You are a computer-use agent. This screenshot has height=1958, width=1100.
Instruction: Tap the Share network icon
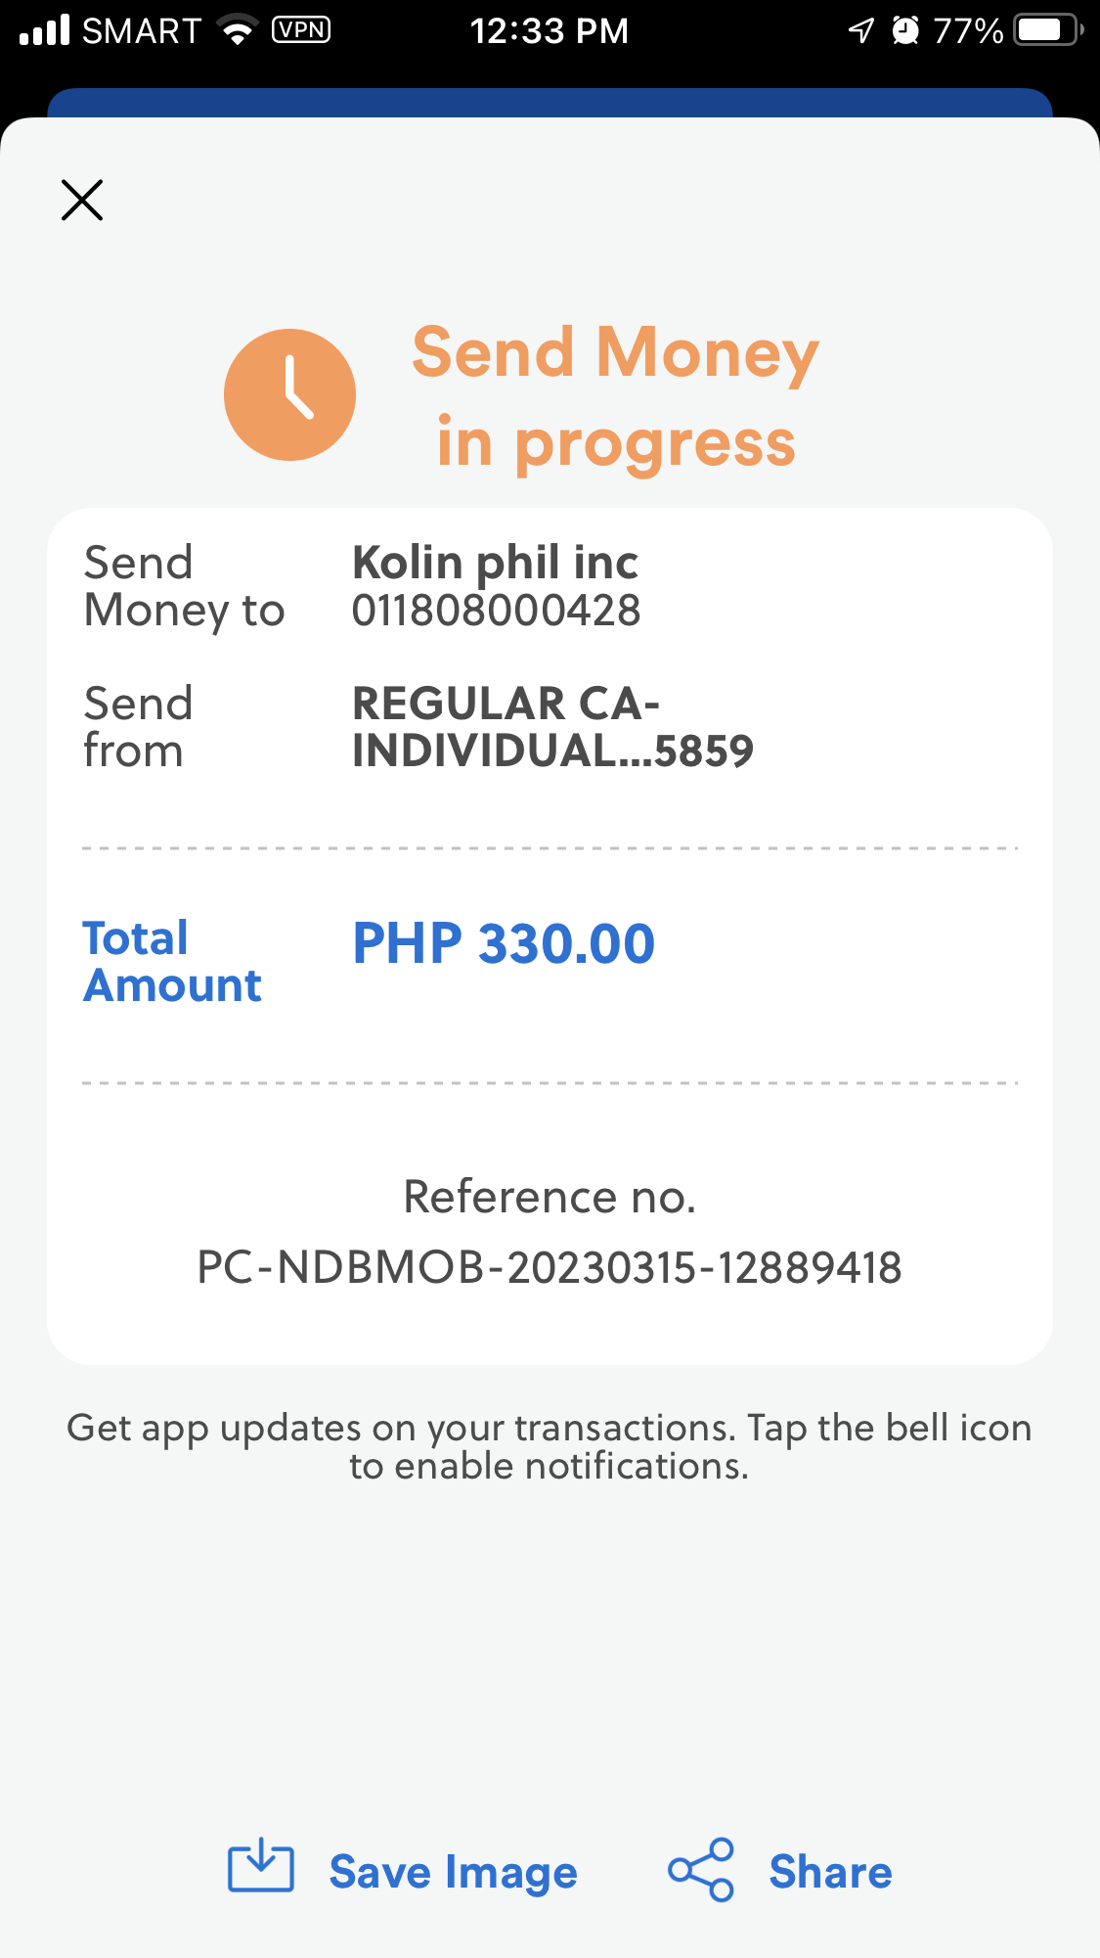click(x=700, y=1870)
